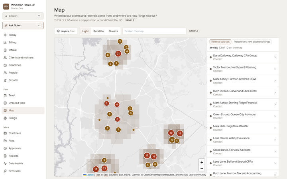Switch basemap to Satellite
The width and height of the screenshot is (287, 179).
tap(98, 31)
